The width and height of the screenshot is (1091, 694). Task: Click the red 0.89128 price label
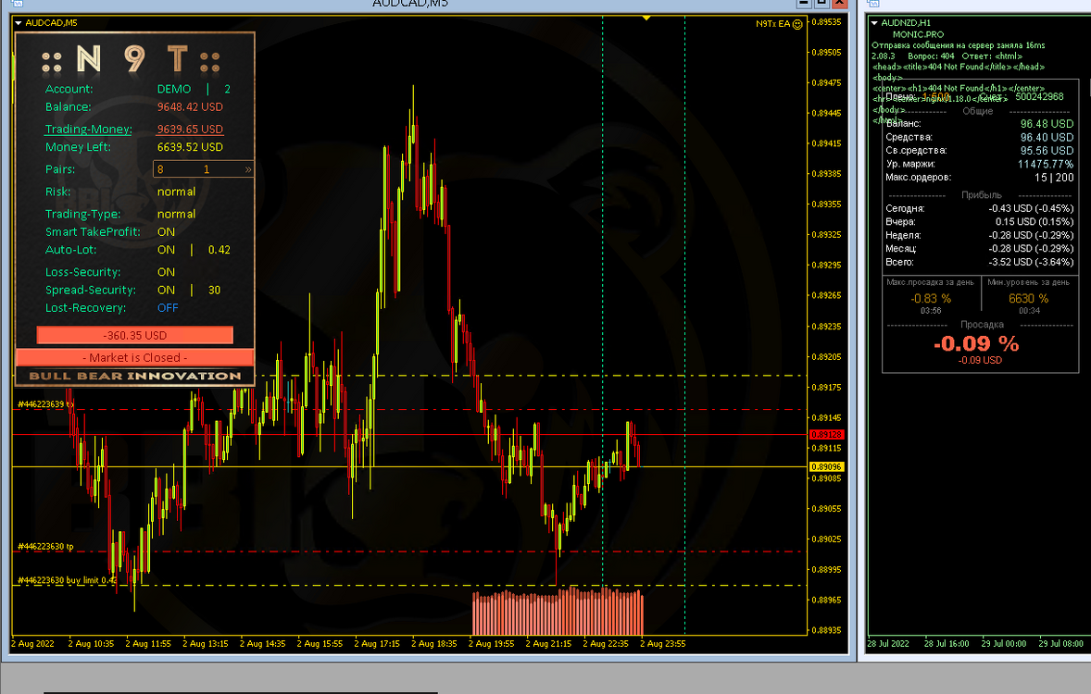[x=827, y=435]
